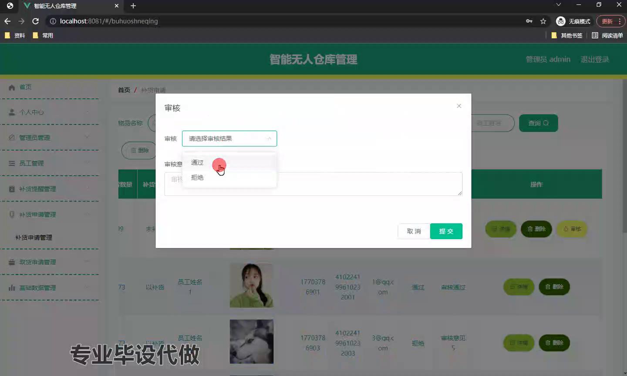Open 阅读清单 reading list
Viewport: 627px width, 376px height.
tap(607, 35)
